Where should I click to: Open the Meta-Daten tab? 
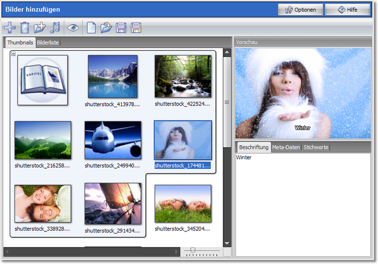286,147
